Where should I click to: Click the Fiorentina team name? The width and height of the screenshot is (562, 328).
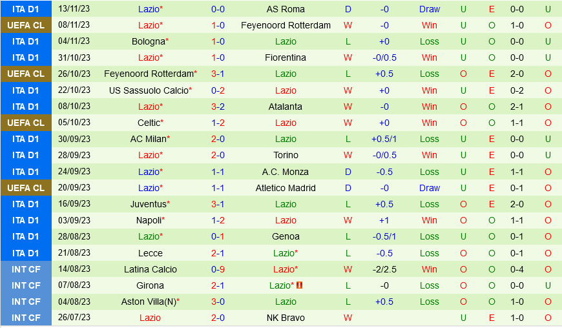(286, 57)
